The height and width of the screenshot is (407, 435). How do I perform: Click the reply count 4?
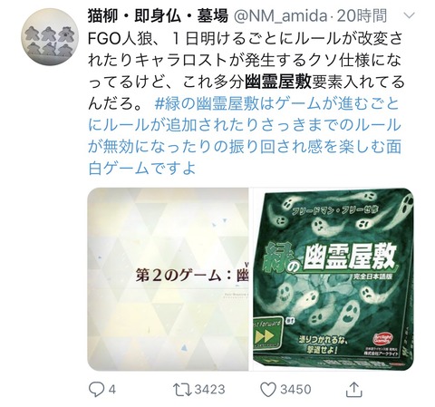112,390
